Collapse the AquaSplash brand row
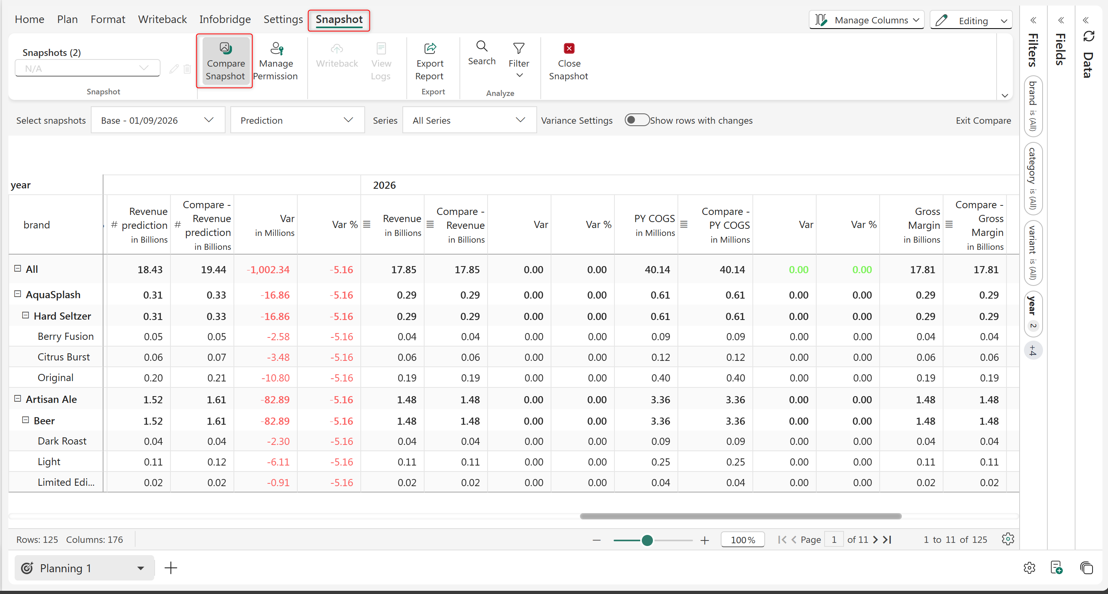Viewport: 1108px width, 594px height. pyautogui.click(x=17, y=294)
